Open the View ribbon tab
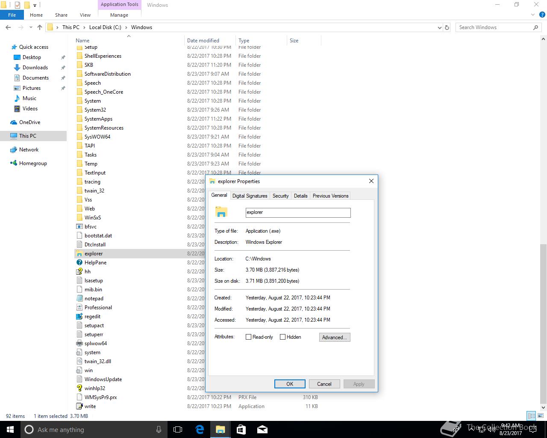This screenshot has height=438, width=547. coord(85,15)
